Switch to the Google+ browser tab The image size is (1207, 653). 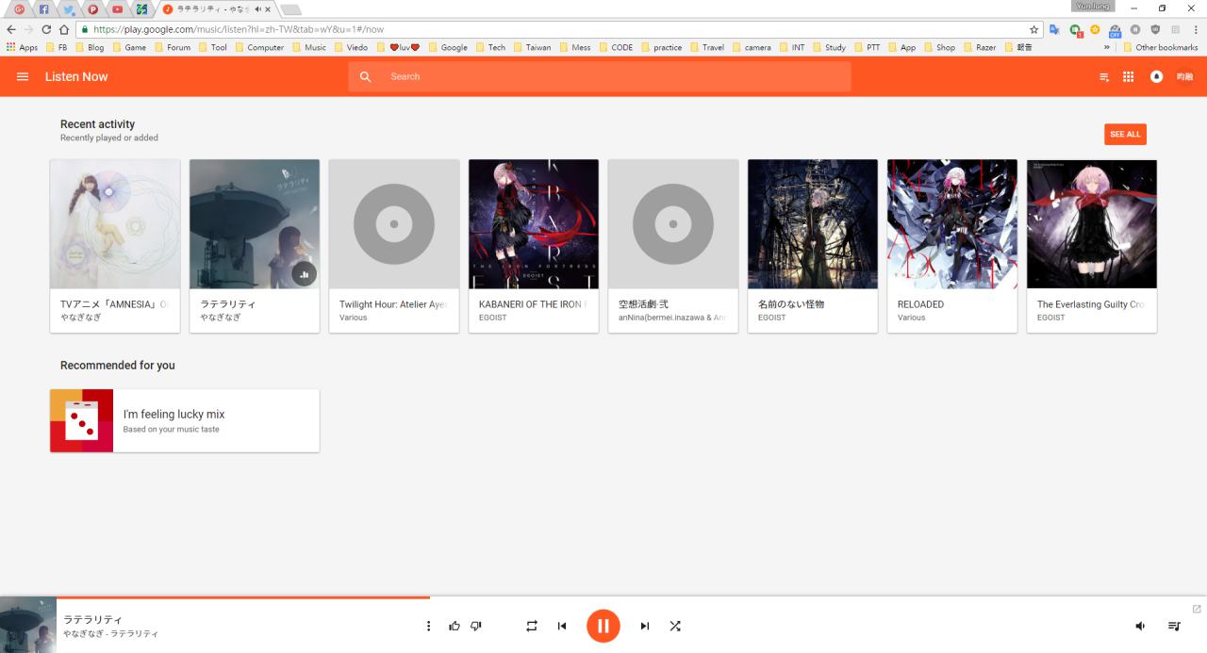point(20,9)
